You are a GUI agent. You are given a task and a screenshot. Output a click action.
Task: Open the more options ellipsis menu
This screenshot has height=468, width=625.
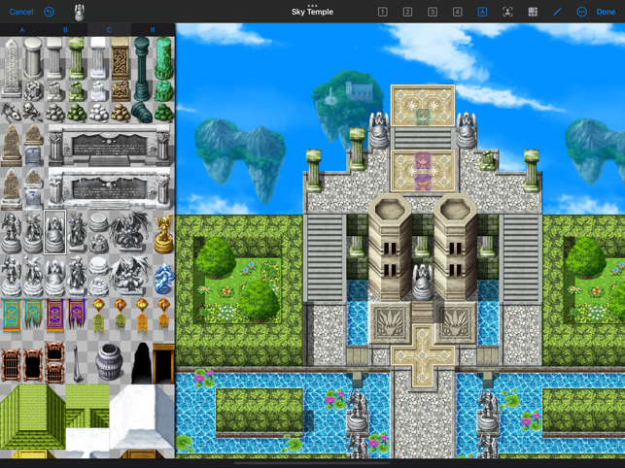point(581,12)
